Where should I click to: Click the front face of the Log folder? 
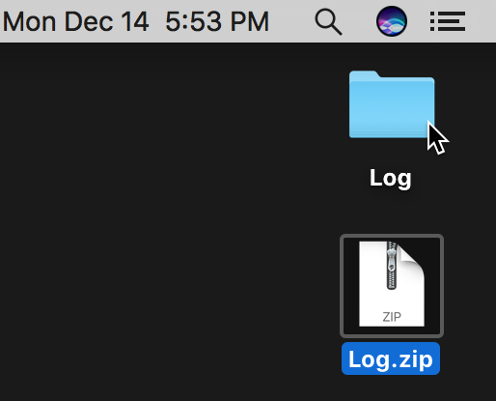[392, 109]
